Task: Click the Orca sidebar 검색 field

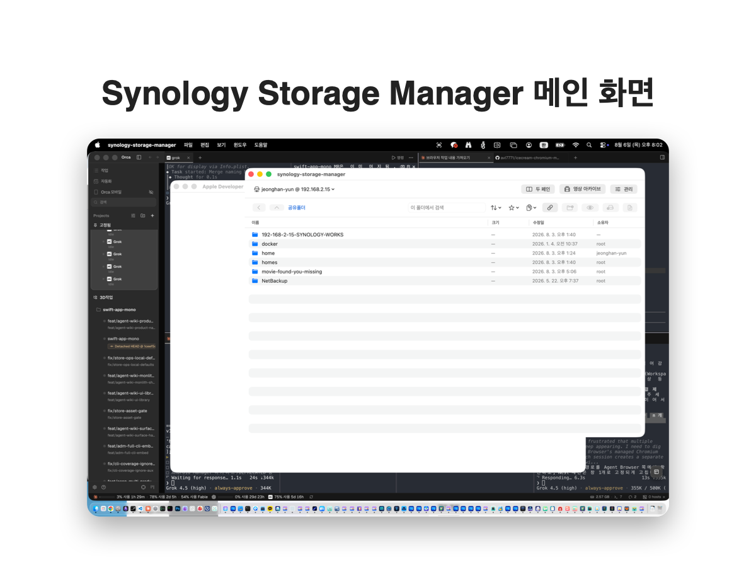Action: [x=124, y=202]
